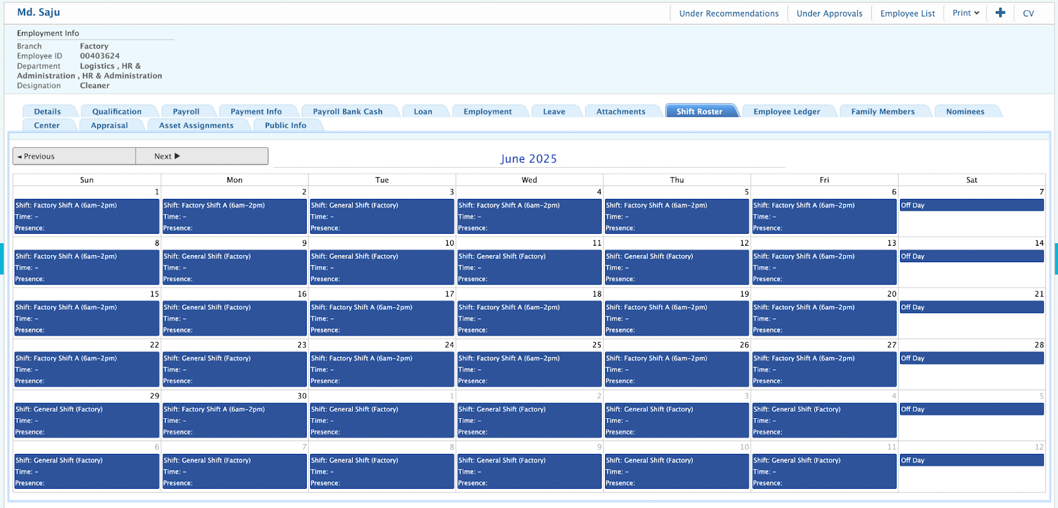
Task: Select the June 29 General Shift entry
Action: click(87, 419)
